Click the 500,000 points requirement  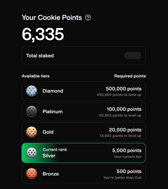pos(124,89)
